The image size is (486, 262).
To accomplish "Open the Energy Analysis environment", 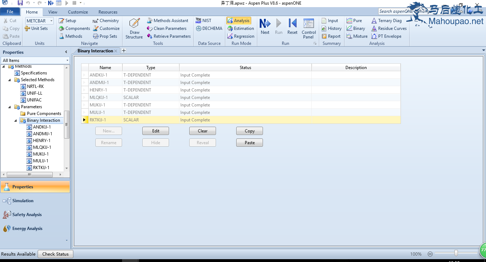I will pos(35,229).
